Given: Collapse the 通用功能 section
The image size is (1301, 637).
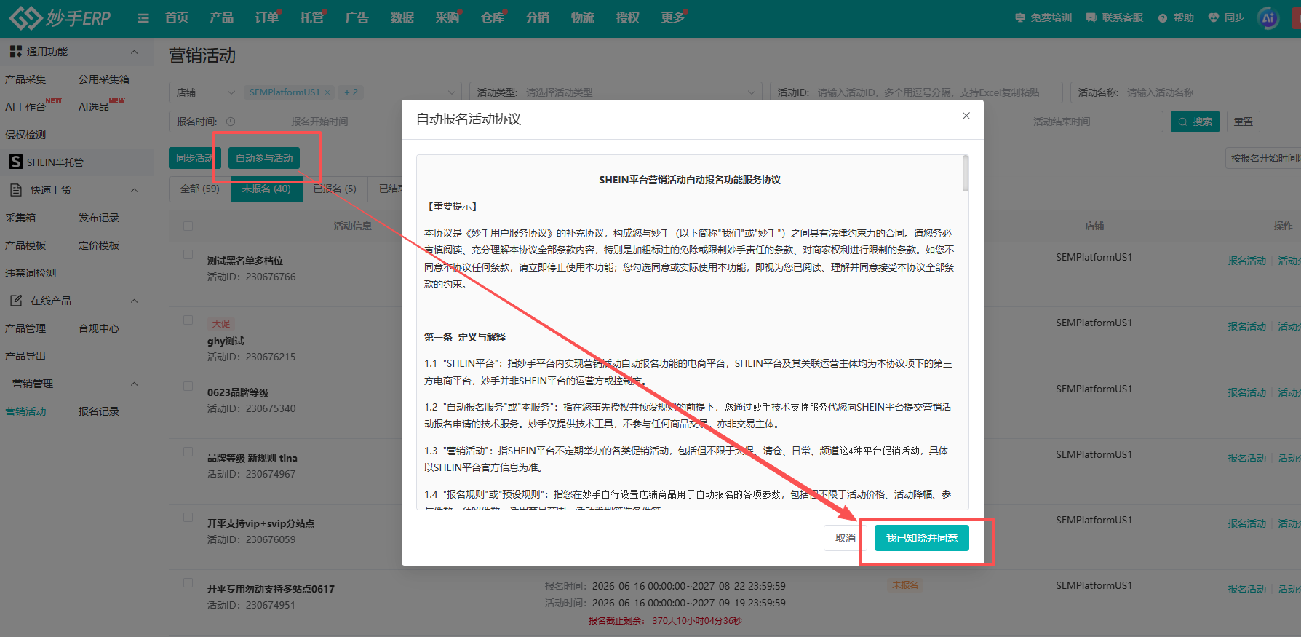Looking at the screenshot, I should (x=134, y=52).
